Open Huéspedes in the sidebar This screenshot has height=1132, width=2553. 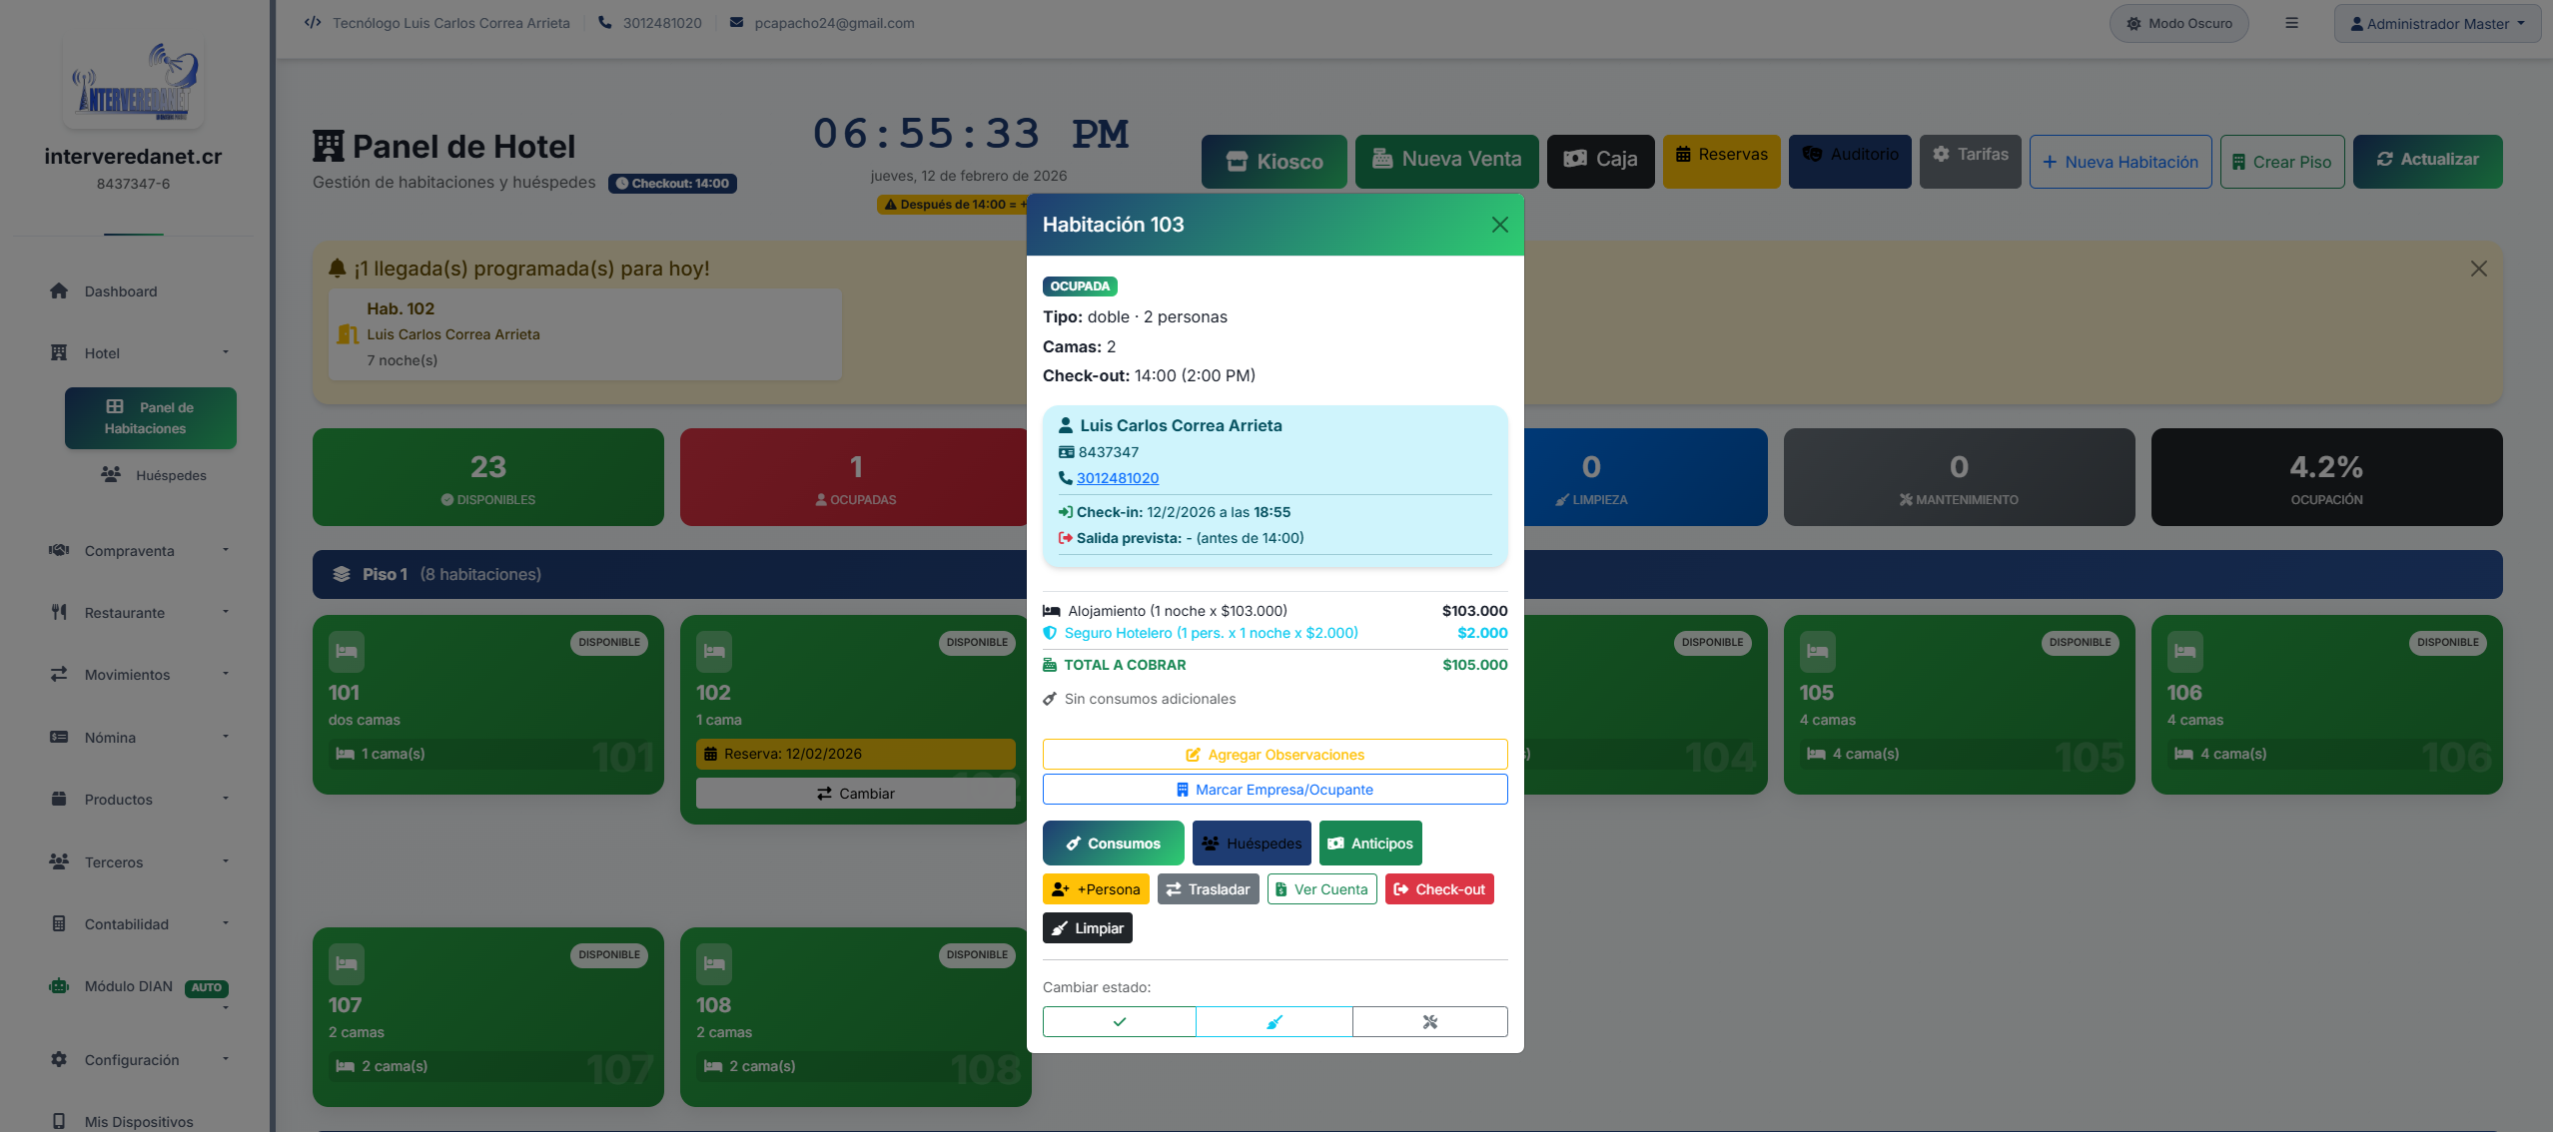point(170,475)
